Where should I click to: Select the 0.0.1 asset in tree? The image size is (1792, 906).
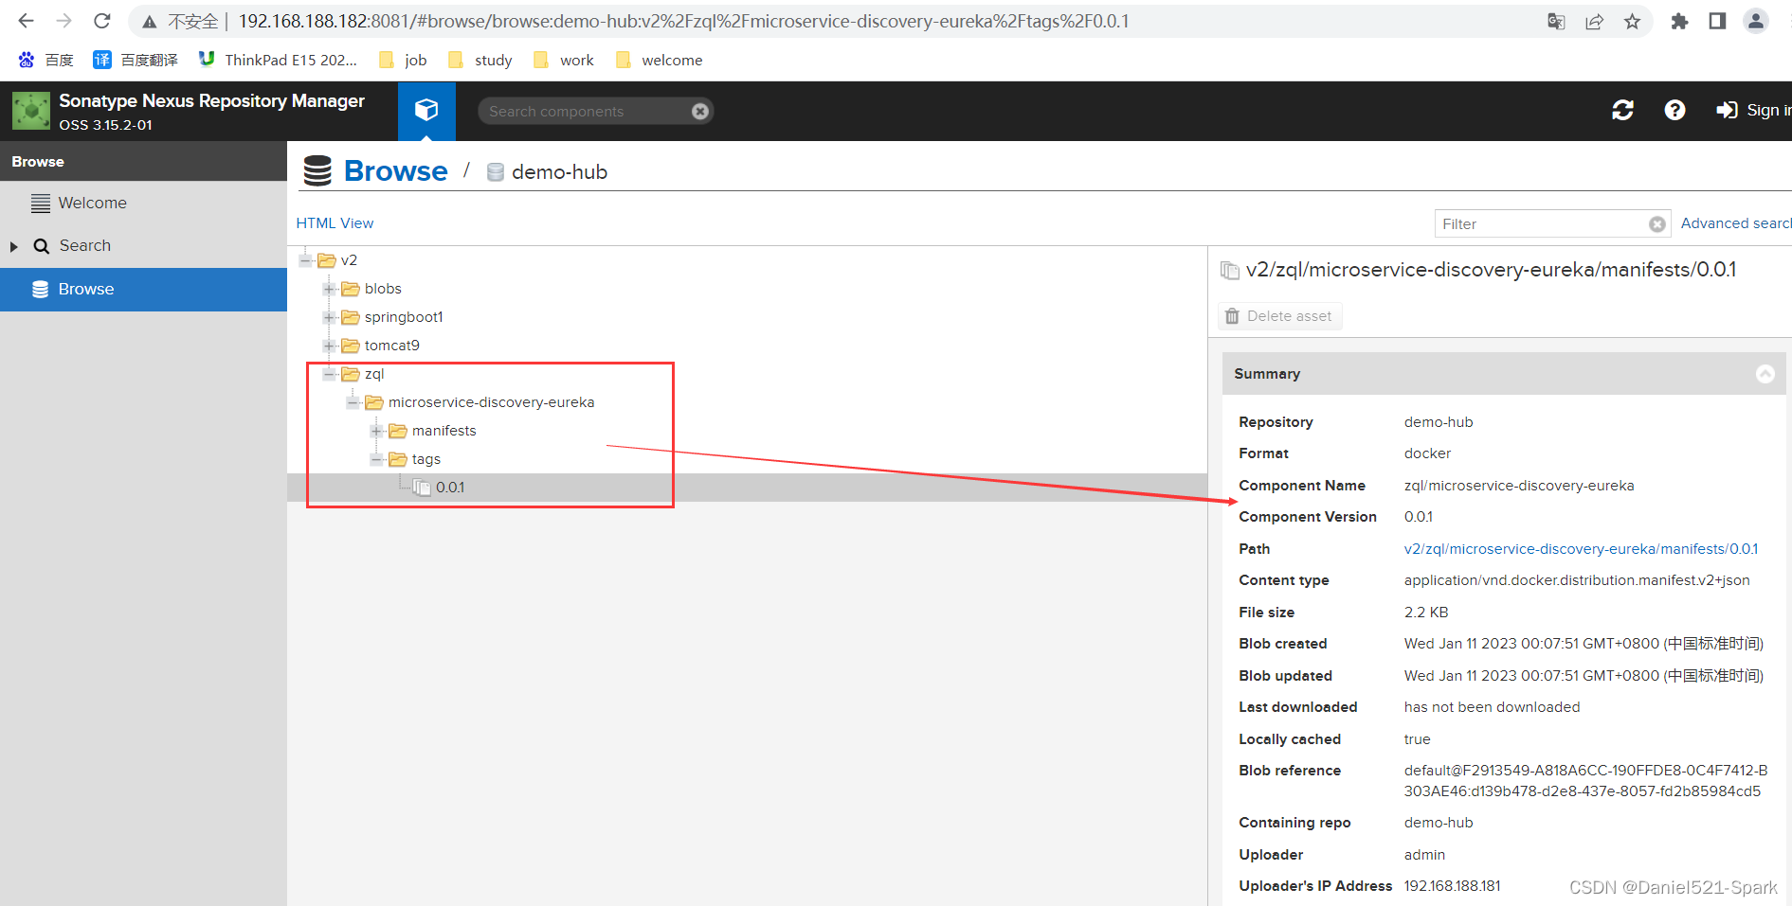coord(450,488)
